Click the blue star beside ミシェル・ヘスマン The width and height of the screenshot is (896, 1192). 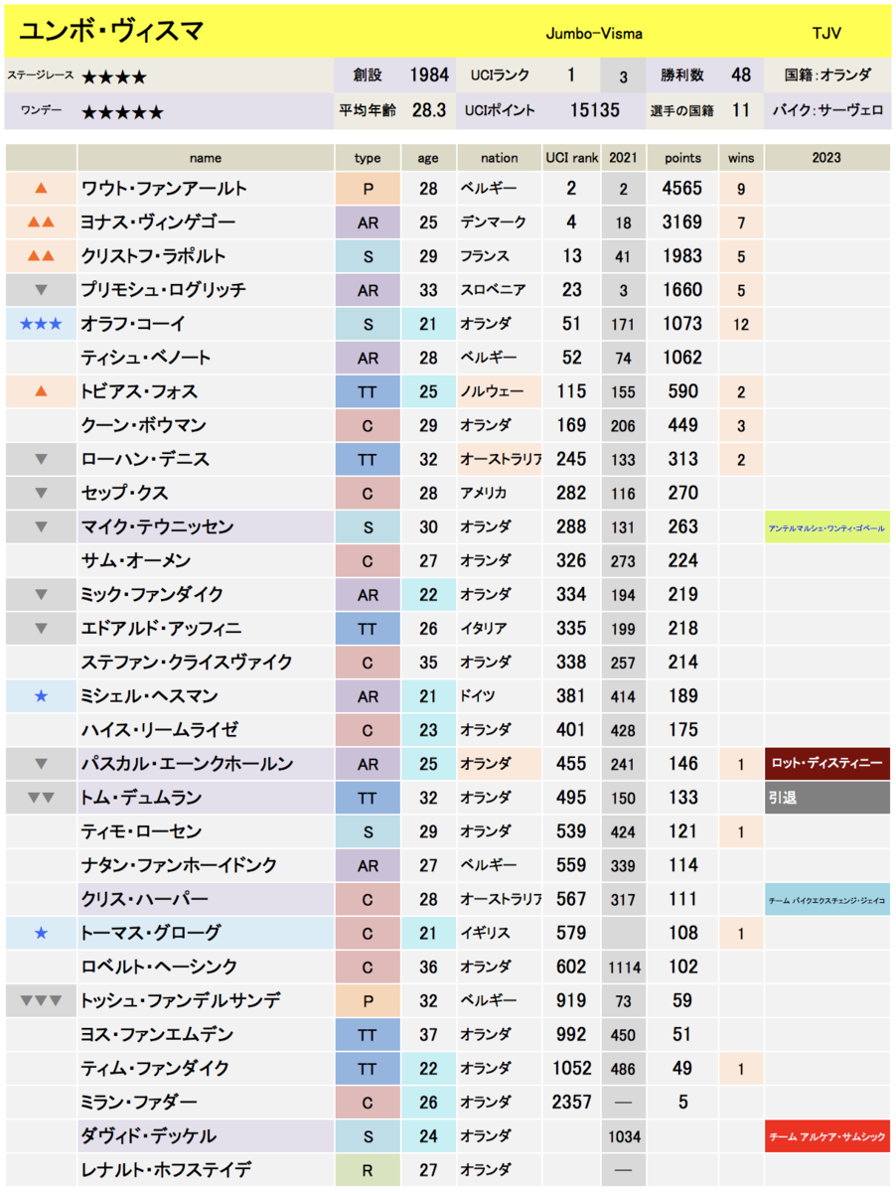[x=41, y=695]
